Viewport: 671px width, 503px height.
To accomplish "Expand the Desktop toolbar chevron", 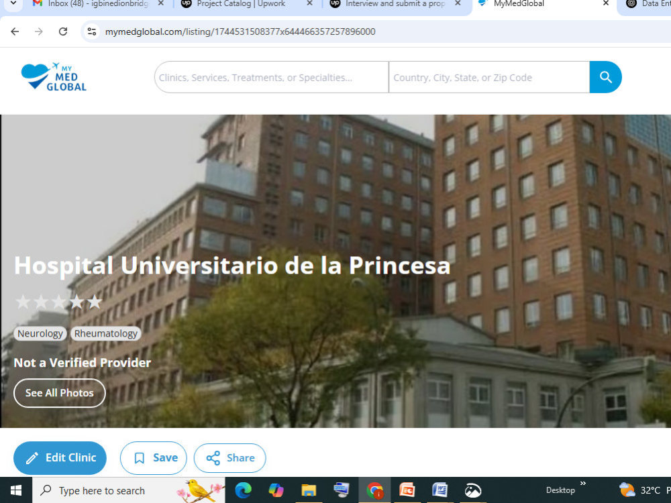I will coord(583,484).
